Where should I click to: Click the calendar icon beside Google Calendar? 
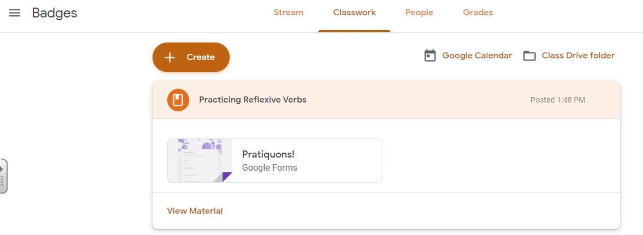(430, 56)
